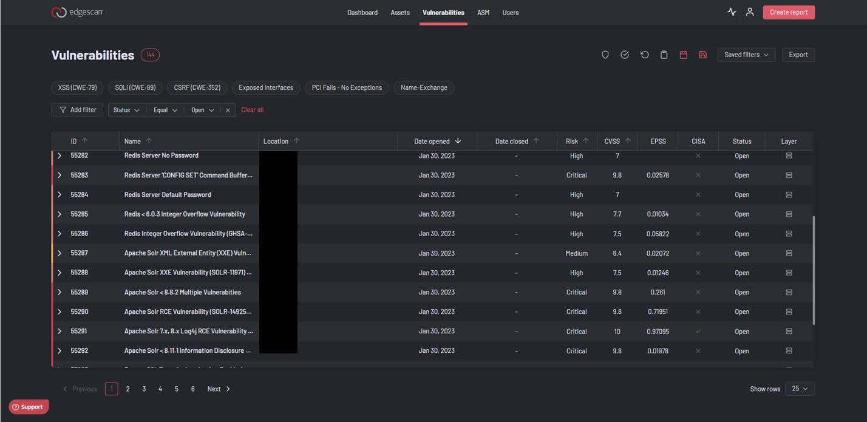Viewport: 867px width, 422px height.
Task: Click 'Apache Solr < 8.8.2 Multiple Vulnerabilities'
Action: (183, 292)
